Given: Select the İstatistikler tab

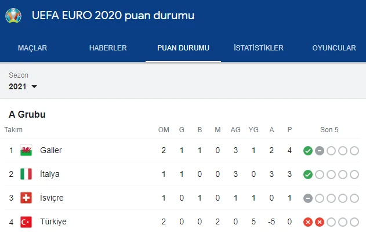Looking at the screenshot, I should 258,48.
